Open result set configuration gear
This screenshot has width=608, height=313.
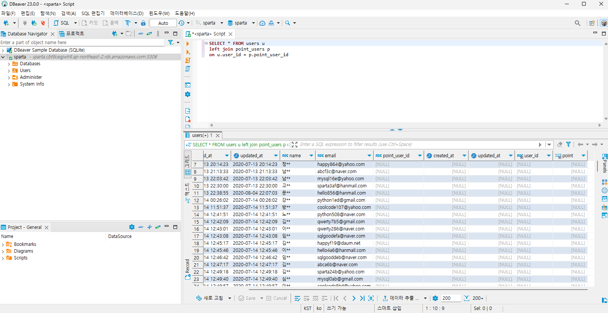pos(435,298)
